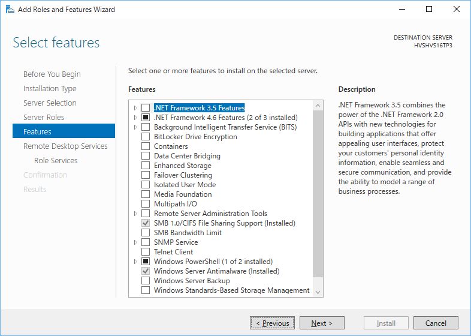Viewport: 471px width, 336px height.
Task: Click the Next button
Action: click(x=322, y=323)
